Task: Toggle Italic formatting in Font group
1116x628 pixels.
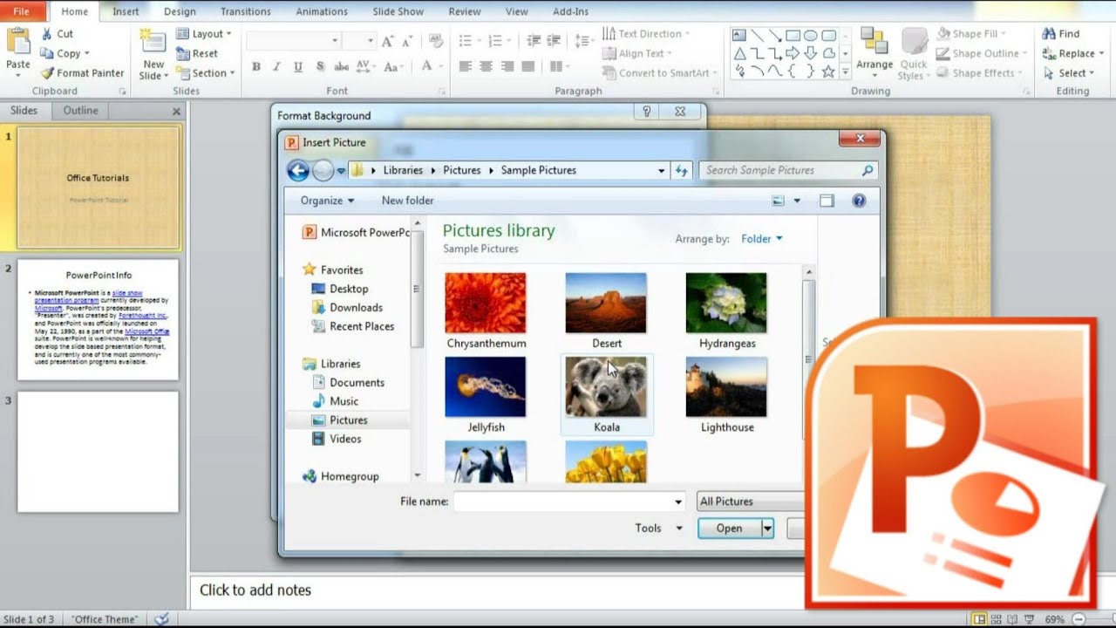Action: [277, 67]
